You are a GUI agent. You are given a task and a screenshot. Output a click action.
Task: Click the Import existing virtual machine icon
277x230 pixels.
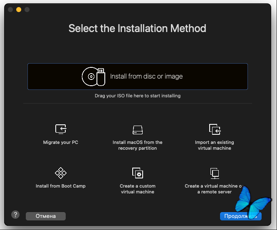pyautogui.click(x=215, y=129)
